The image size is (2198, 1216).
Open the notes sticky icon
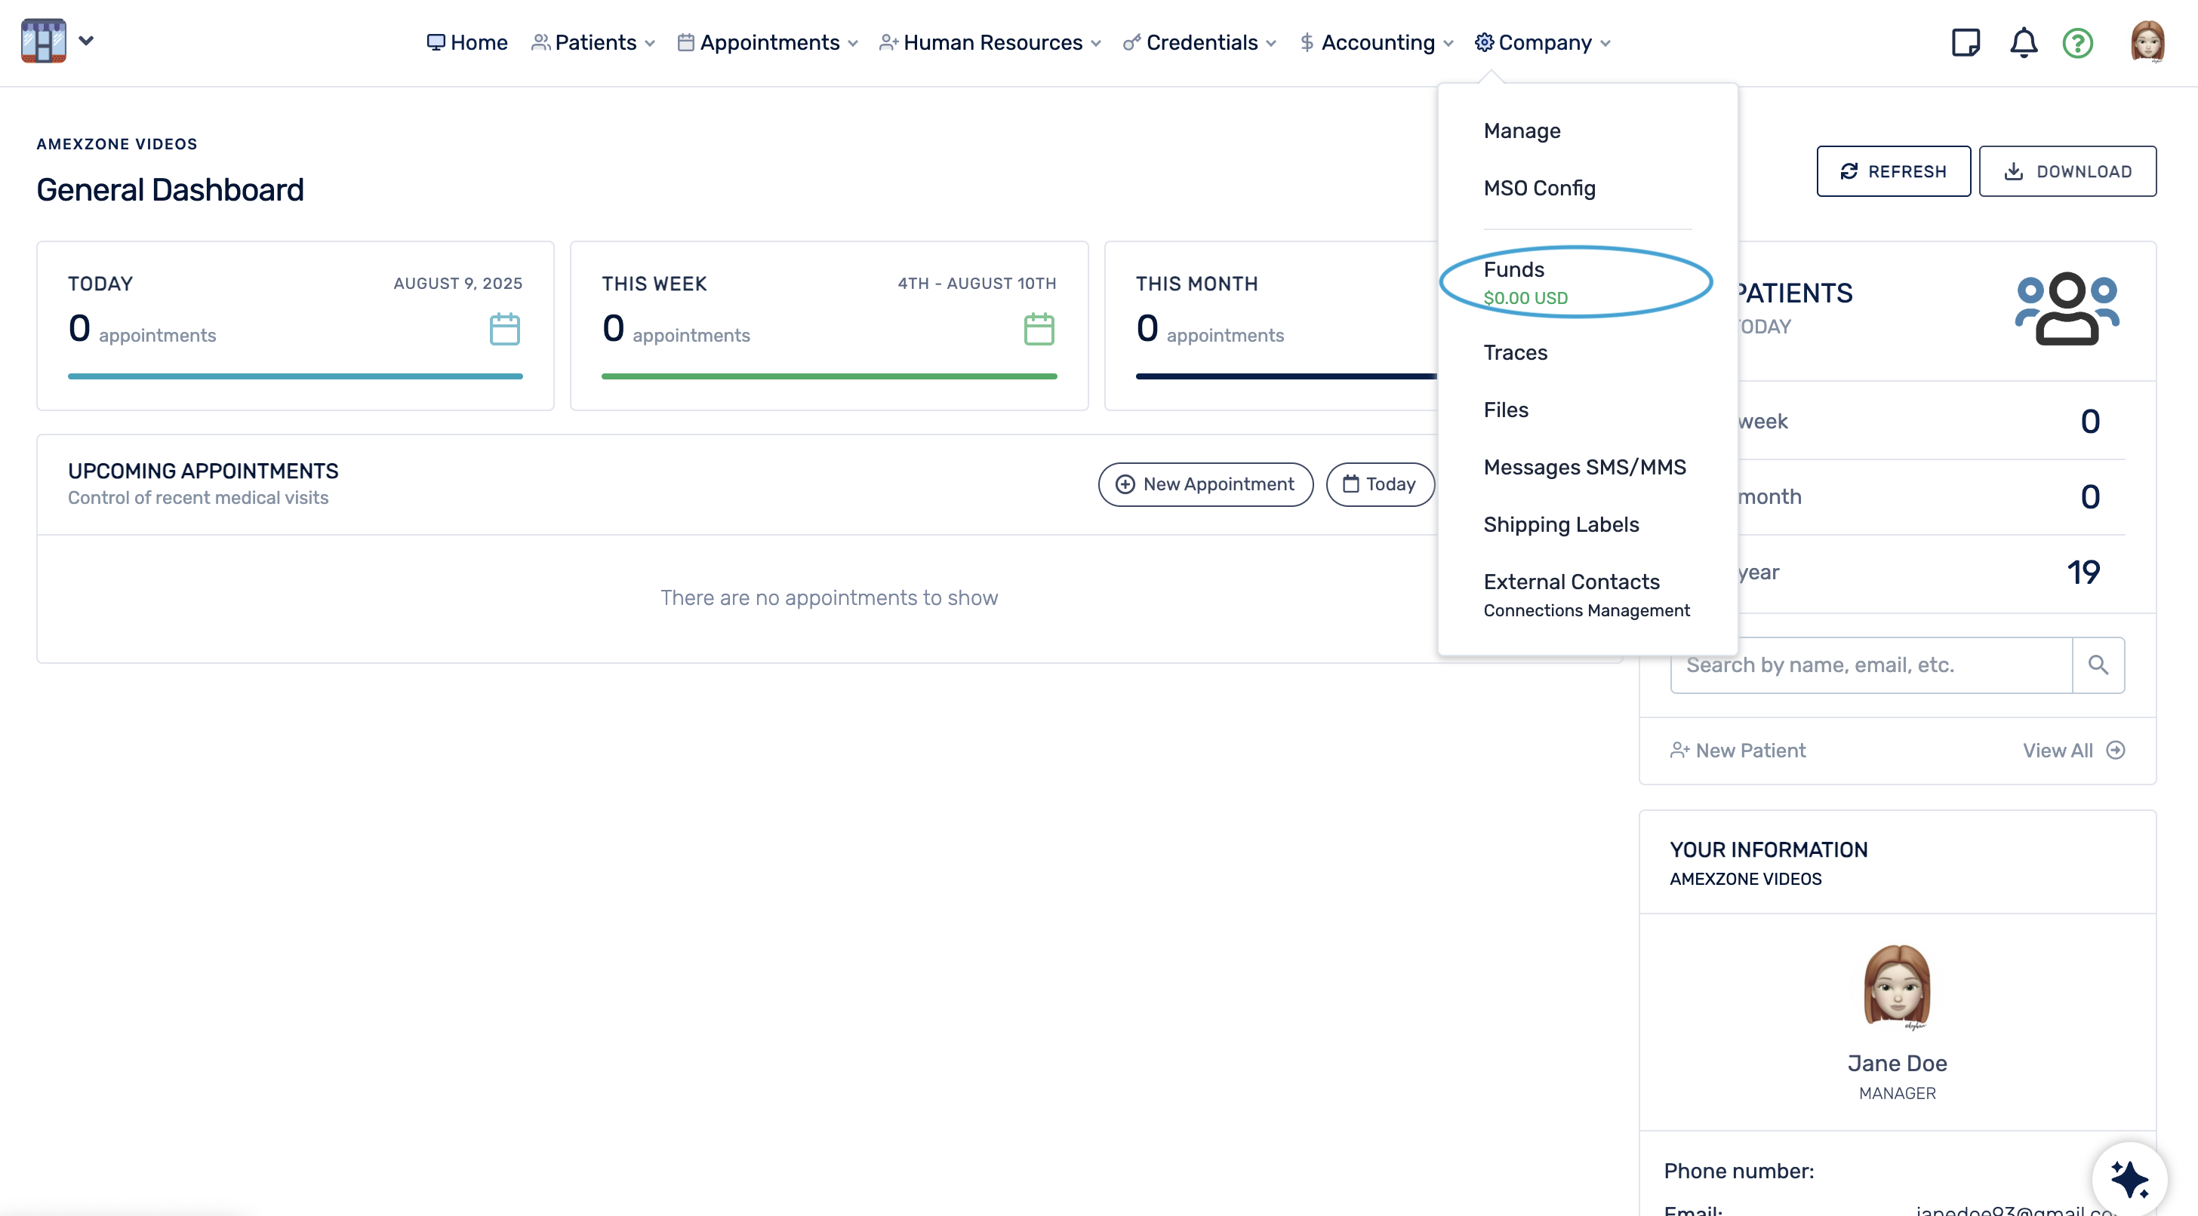pos(1965,41)
